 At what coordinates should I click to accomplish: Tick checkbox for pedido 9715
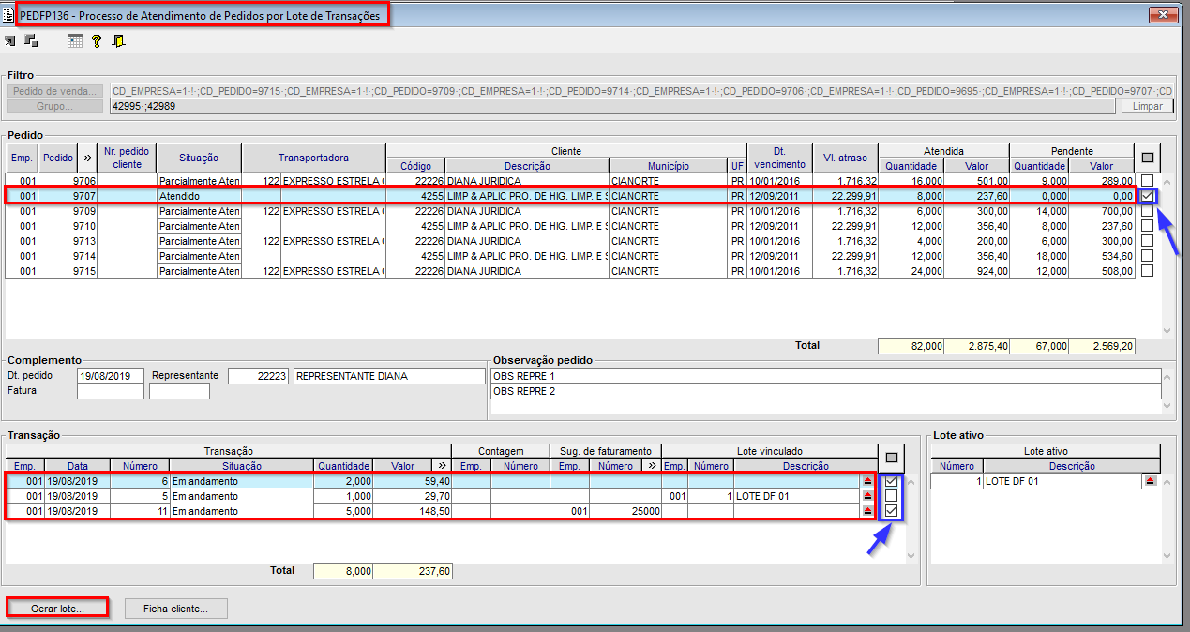1148,271
